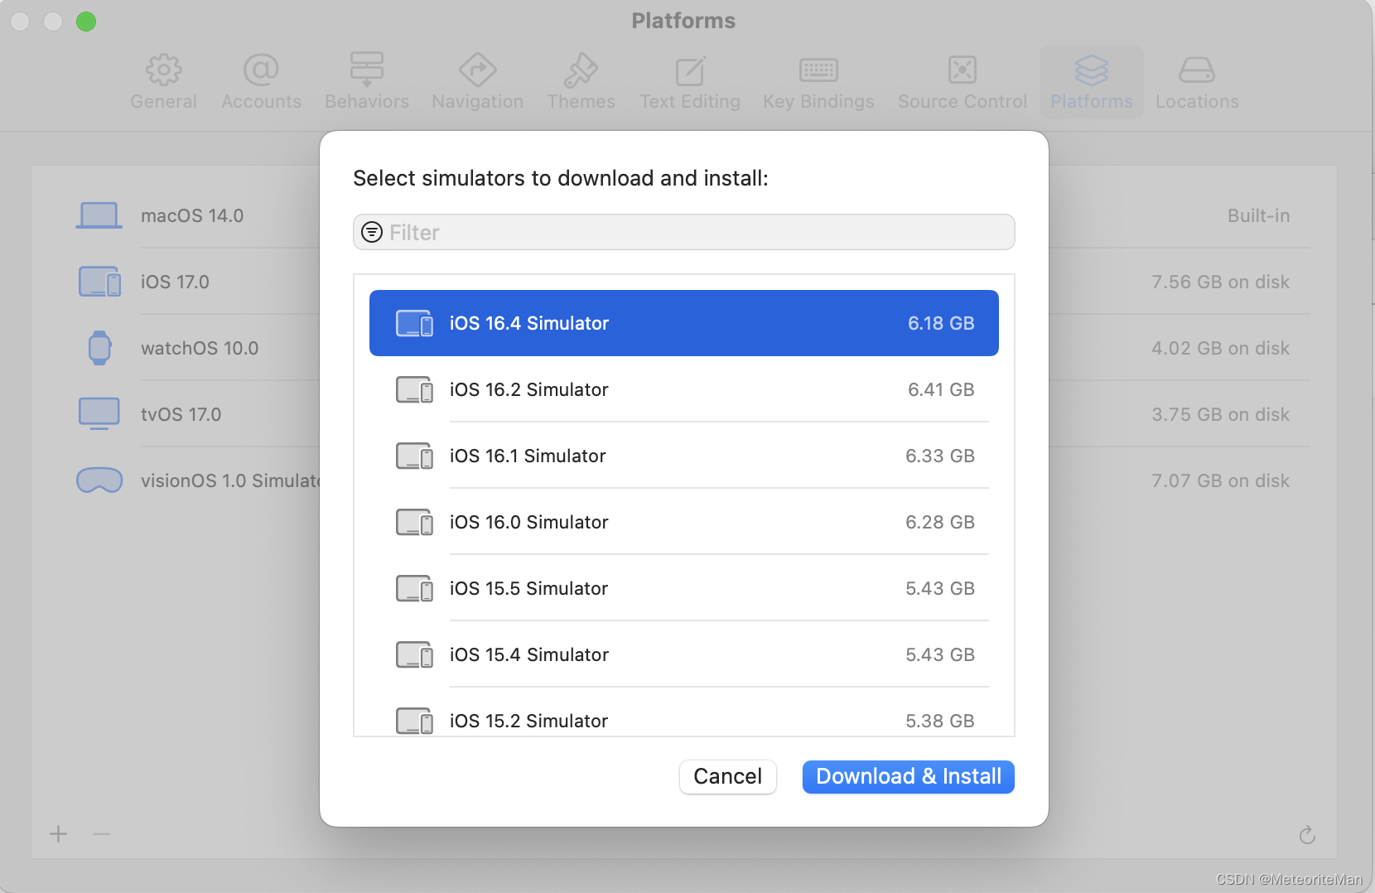Open the Behaviors settings tab icon
Image resolution: width=1375 pixels, height=893 pixels.
tap(366, 70)
